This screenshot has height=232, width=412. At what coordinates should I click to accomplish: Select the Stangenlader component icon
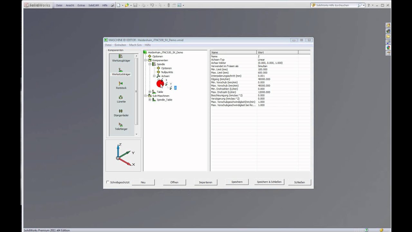pos(121,111)
